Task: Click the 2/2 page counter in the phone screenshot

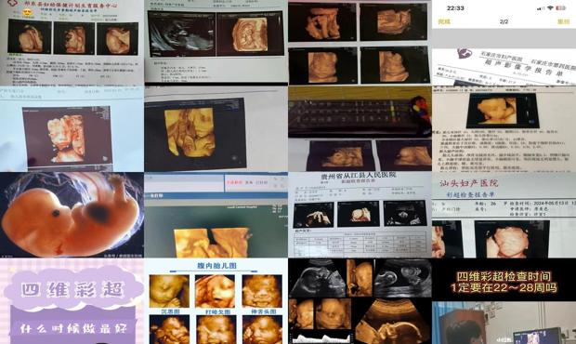Action: point(504,21)
